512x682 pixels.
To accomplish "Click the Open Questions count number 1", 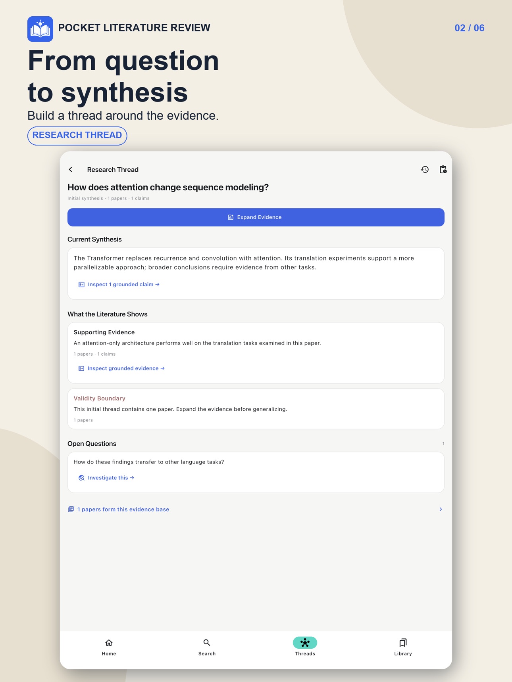I will tap(443, 444).
